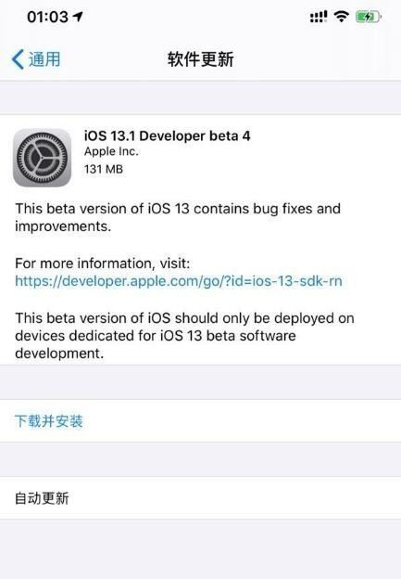Tap the location arrow icon
The image size is (401, 579).
(x=78, y=16)
